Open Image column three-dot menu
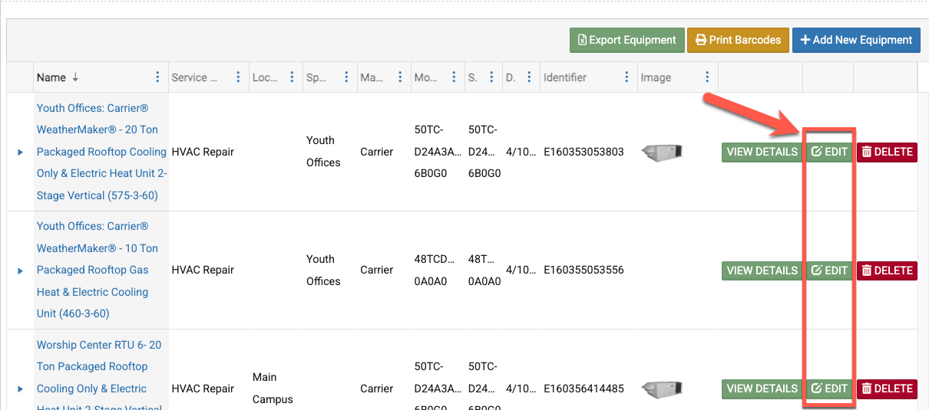 tap(707, 77)
